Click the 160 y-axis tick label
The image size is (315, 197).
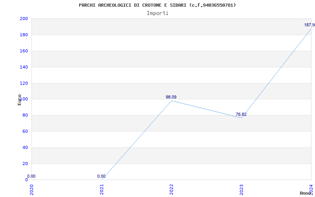tap(24, 51)
